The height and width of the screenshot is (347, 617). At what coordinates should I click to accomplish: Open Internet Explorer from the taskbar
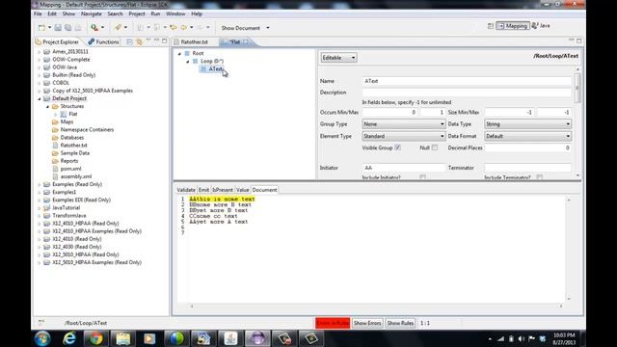coord(69,338)
